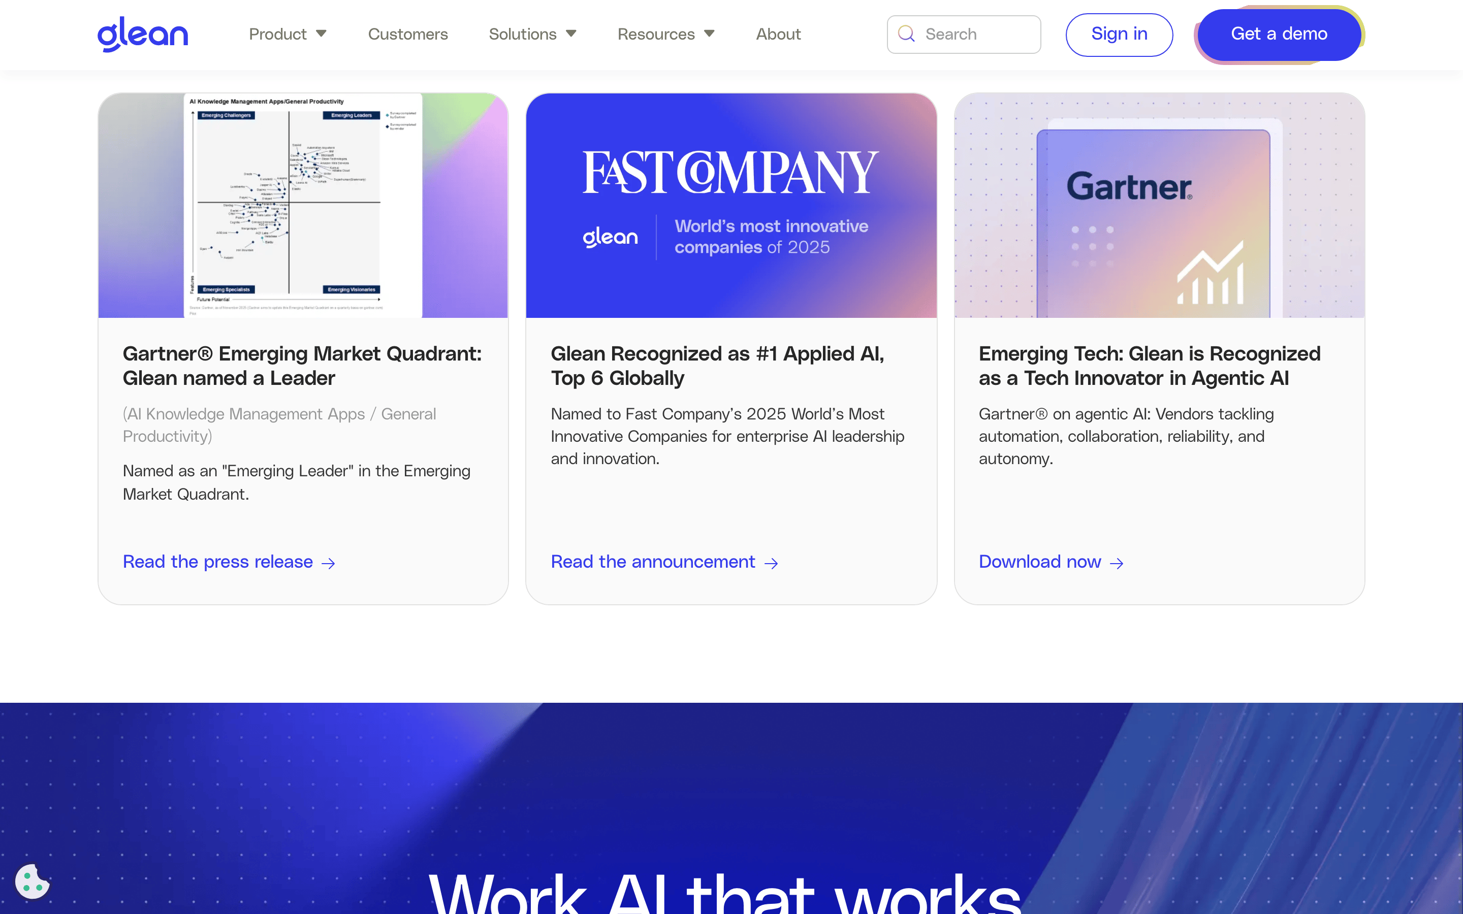Click the magnifier icon in the search box
The width and height of the screenshot is (1463, 914).
[906, 34]
